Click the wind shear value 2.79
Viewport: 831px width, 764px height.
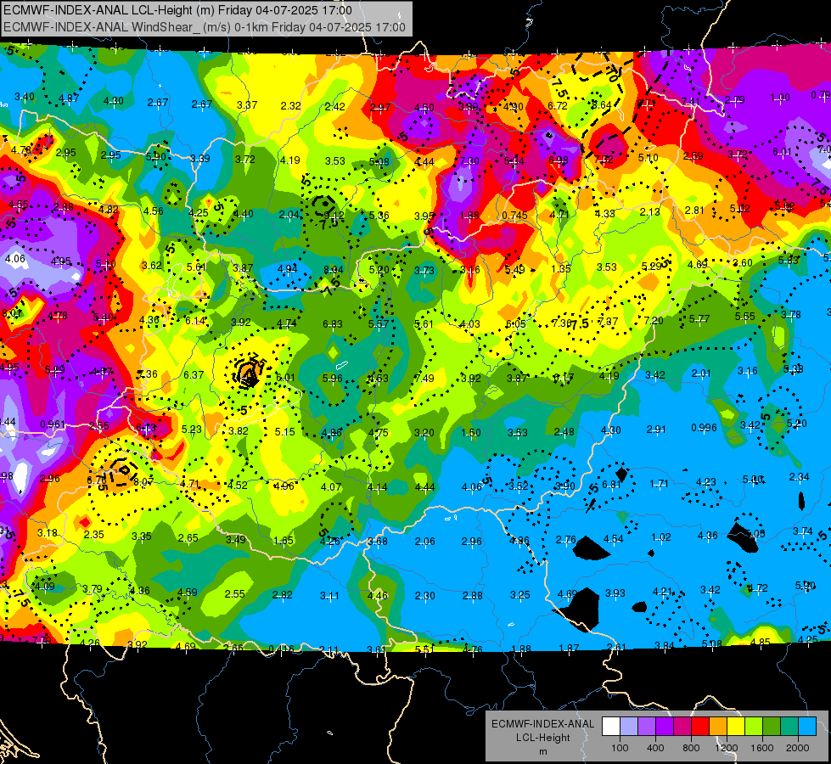[x=734, y=99]
